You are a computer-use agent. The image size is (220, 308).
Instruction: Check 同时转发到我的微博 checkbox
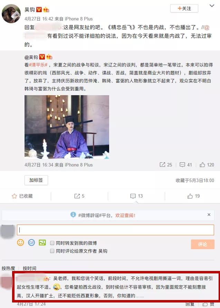point(52,243)
